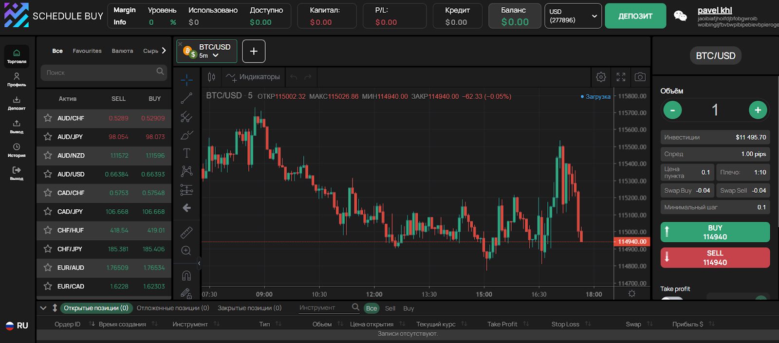
Task: Open chart settings gear
Action: tap(601, 77)
